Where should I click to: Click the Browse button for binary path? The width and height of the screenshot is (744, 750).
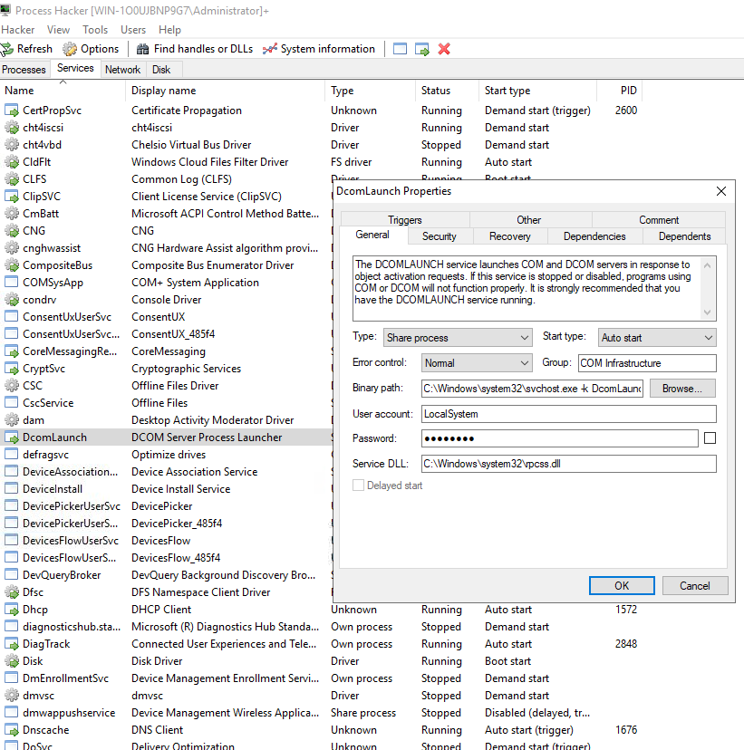(681, 389)
